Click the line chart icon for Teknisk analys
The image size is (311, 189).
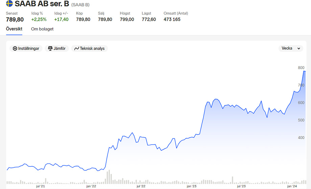[x=77, y=49]
